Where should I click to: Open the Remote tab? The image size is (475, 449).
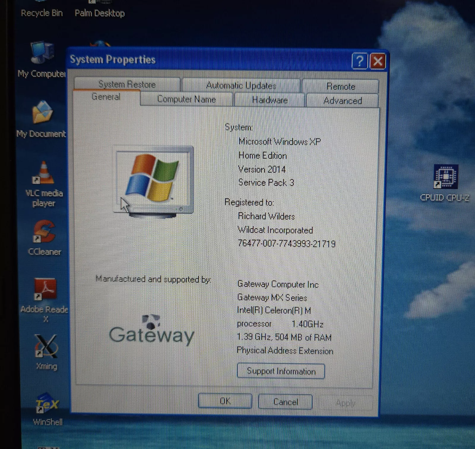pyautogui.click(x=341, y=86)
